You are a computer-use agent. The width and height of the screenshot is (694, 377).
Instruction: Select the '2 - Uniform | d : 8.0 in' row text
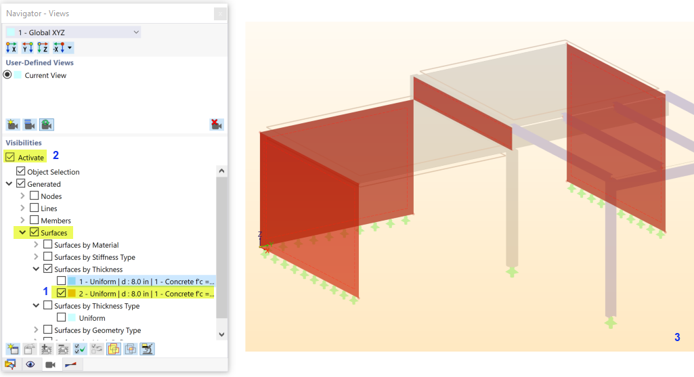pyautogui.click(x=146, y=294)
